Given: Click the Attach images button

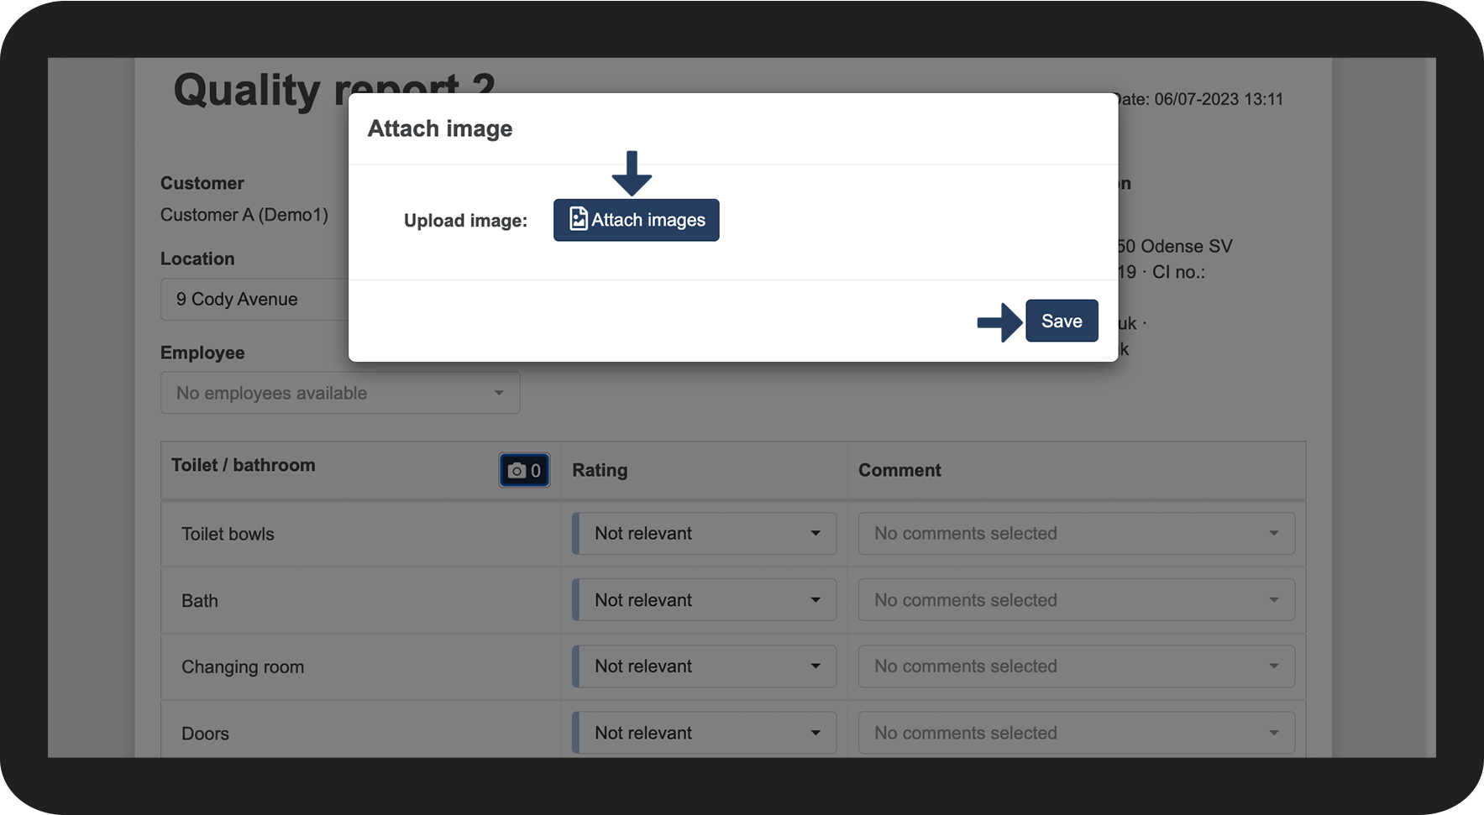Looking at the screenshot, I should [636, 220].
